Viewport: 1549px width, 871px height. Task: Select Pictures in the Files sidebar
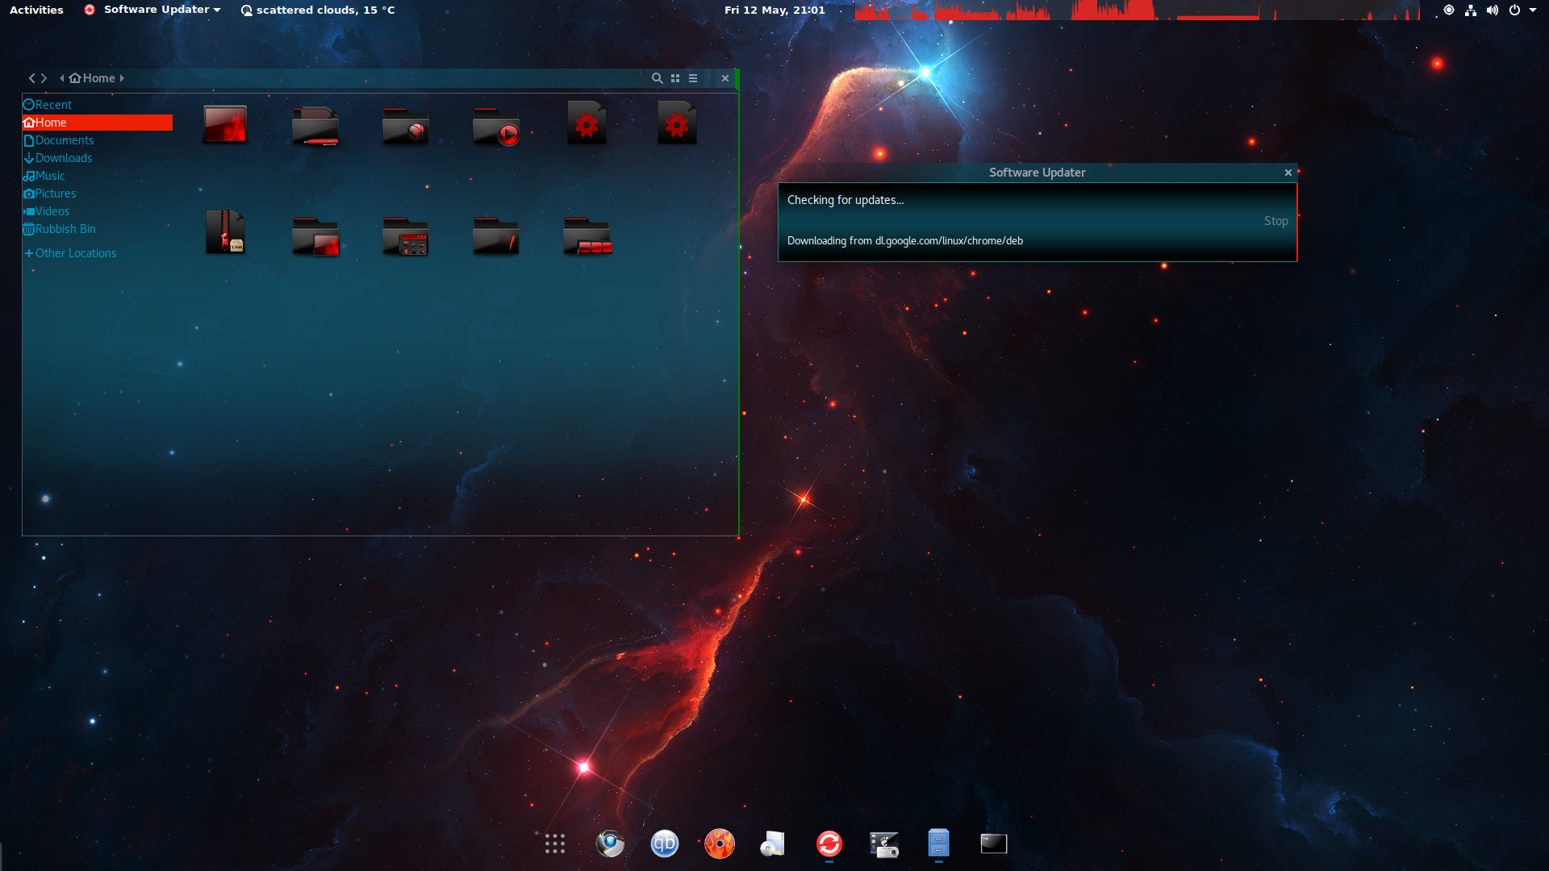coord(97,194)
